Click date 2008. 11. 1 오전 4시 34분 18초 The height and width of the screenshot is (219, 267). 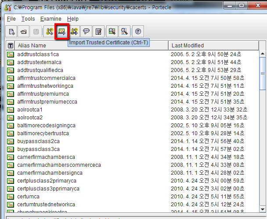tap(208, 157)
